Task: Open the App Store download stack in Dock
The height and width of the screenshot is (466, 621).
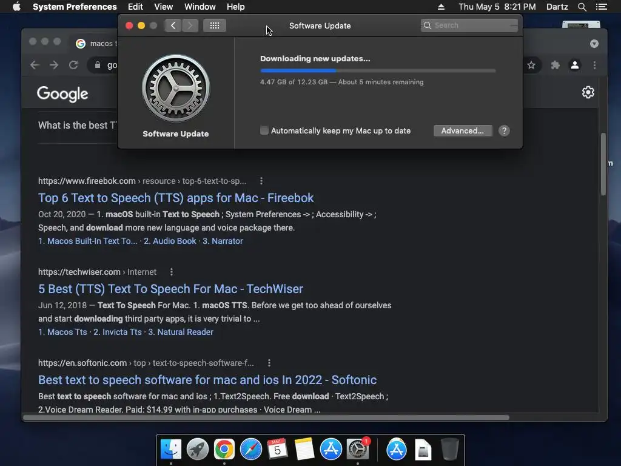Action: coord(397,449)
